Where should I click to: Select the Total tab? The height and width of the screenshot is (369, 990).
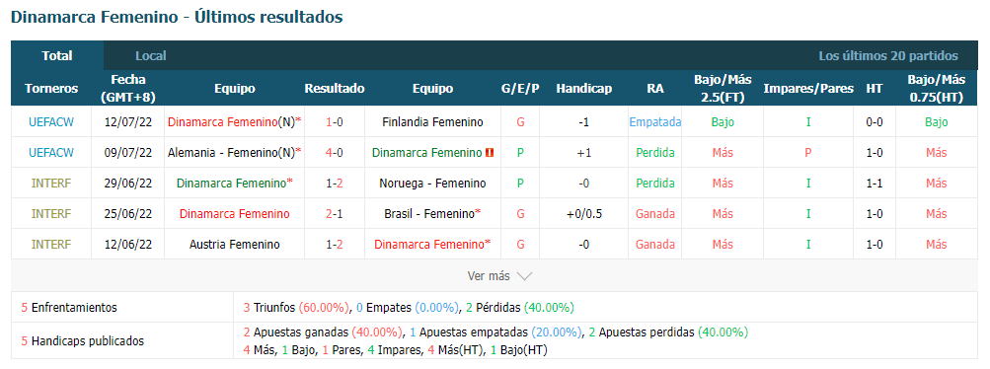(57, 55)
